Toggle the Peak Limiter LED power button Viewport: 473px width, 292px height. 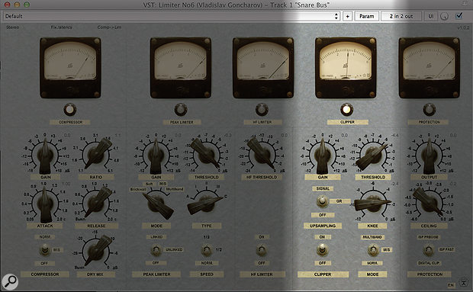180,110
